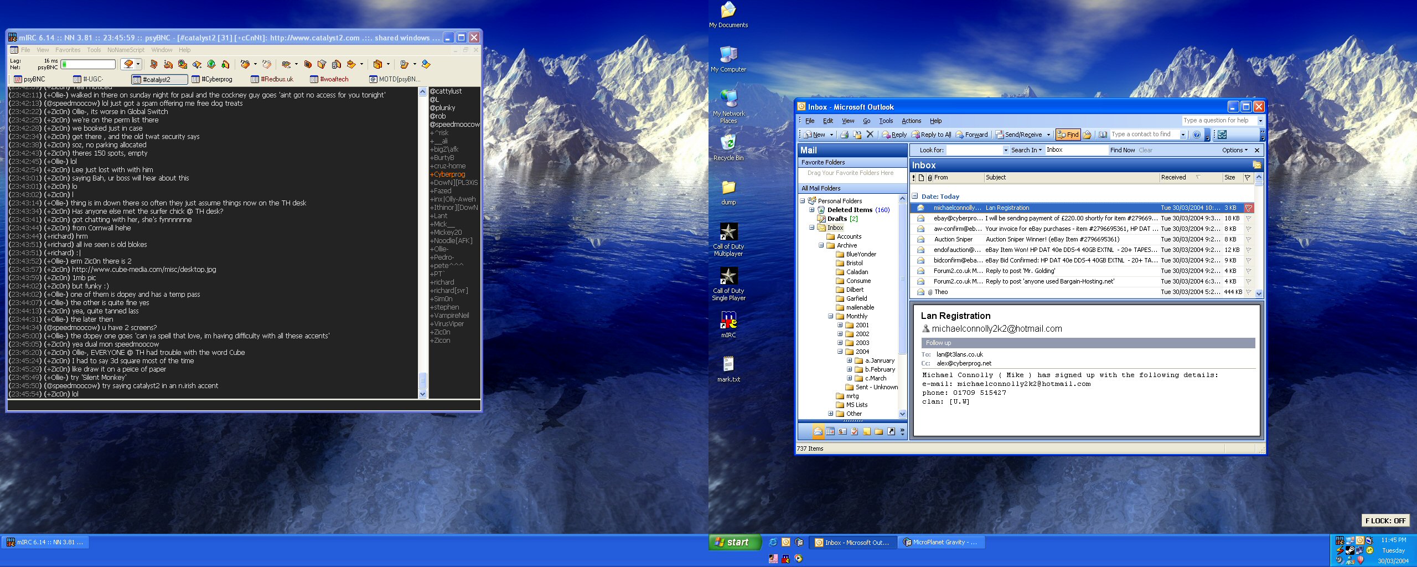
Task: Open Internet Explorer from quick launch
Action: click(x=773, y=543)
